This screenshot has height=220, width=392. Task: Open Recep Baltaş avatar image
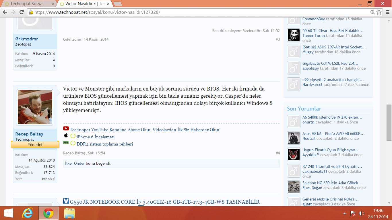35,107
